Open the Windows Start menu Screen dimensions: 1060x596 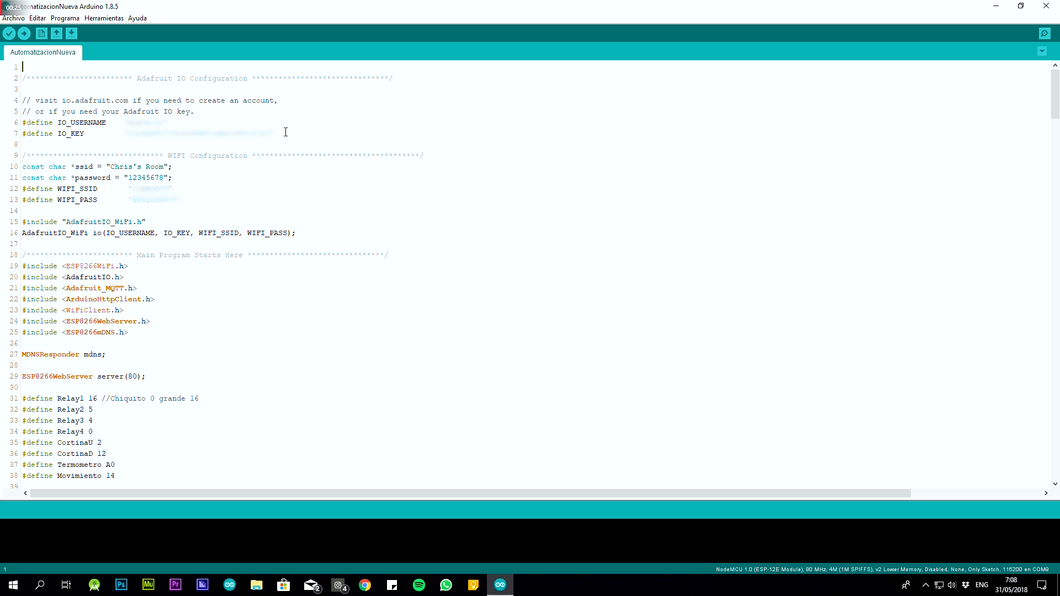13,585
